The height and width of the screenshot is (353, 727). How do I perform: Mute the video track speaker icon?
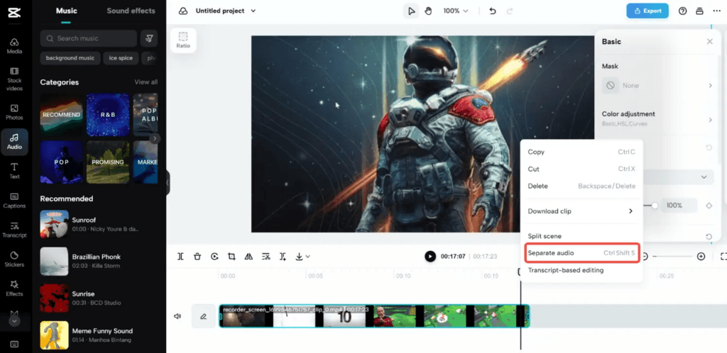pyautogui.click(x=177, y=316)
